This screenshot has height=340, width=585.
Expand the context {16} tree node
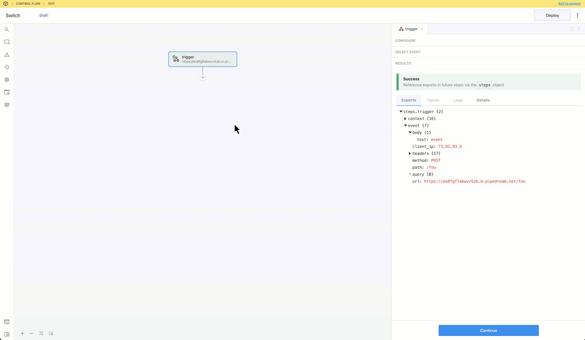pyautogui.click(x=405, y=119)
